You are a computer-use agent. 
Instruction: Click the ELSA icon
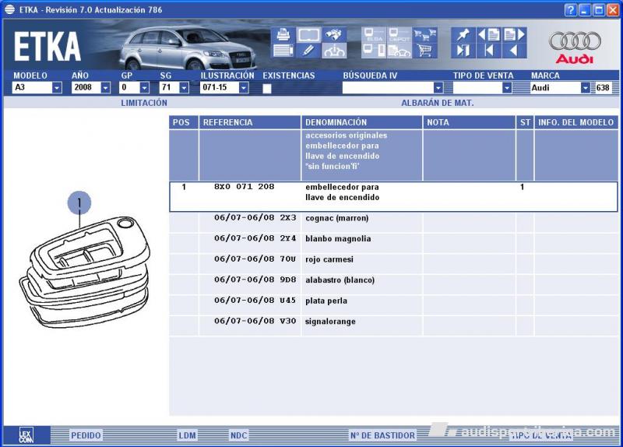pos(374,35)
